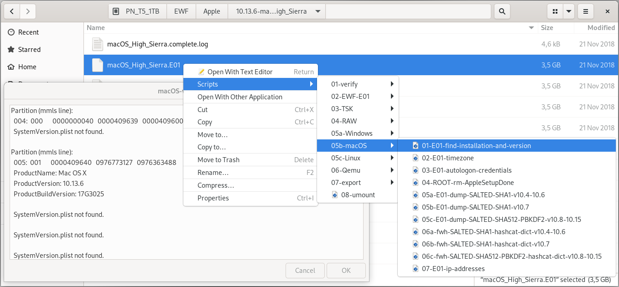619x287 pixels.
Task: Choose Open With Text Editor
Action: [250, 72]
